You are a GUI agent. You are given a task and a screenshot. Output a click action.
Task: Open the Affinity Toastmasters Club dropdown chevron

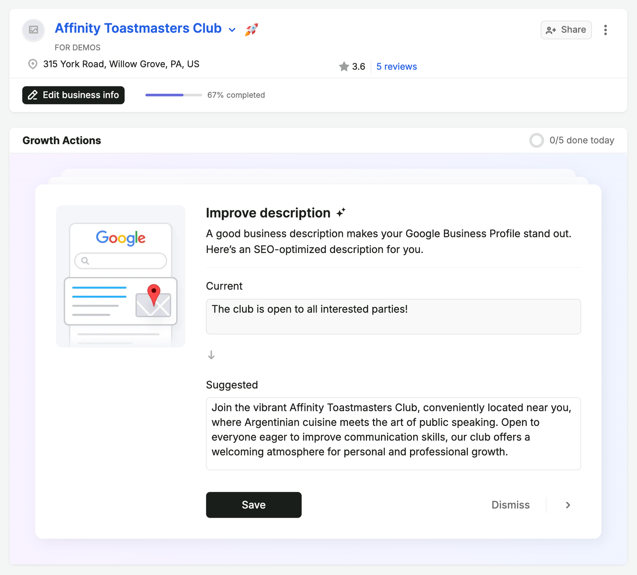click(x=232, y=30)
